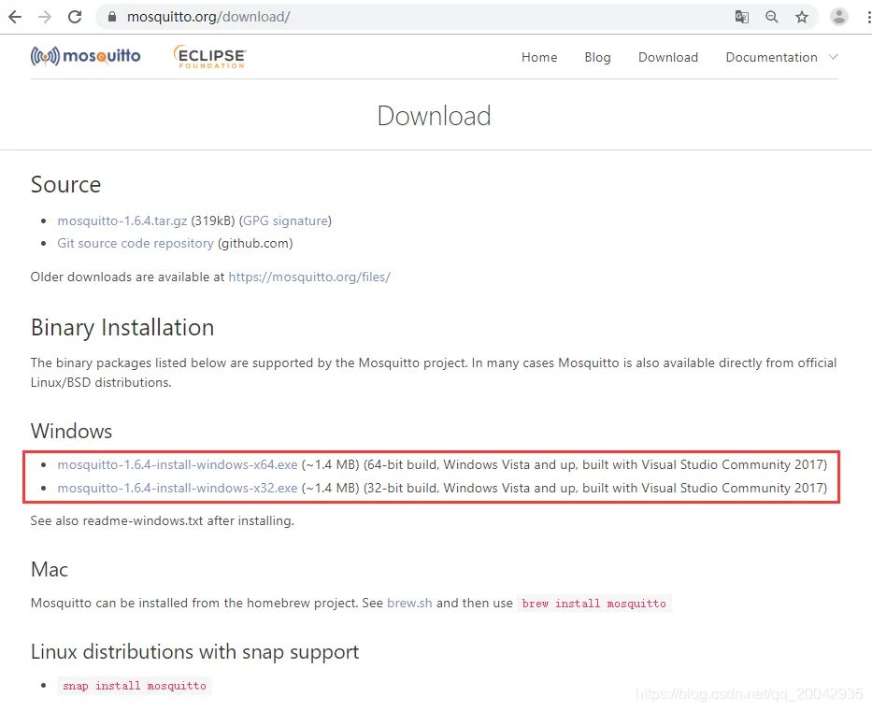Reload the page using the refresh icon
The height and width of the screenshot is (711, 872).
(x=75, y=16)
